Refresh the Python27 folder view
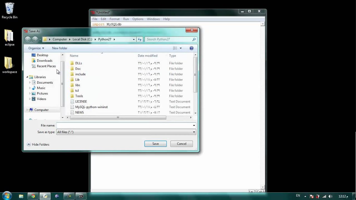The image size is (356, 200). (140, 39)
